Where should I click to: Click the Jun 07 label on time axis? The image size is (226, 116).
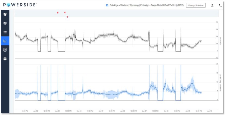[144, 111]
